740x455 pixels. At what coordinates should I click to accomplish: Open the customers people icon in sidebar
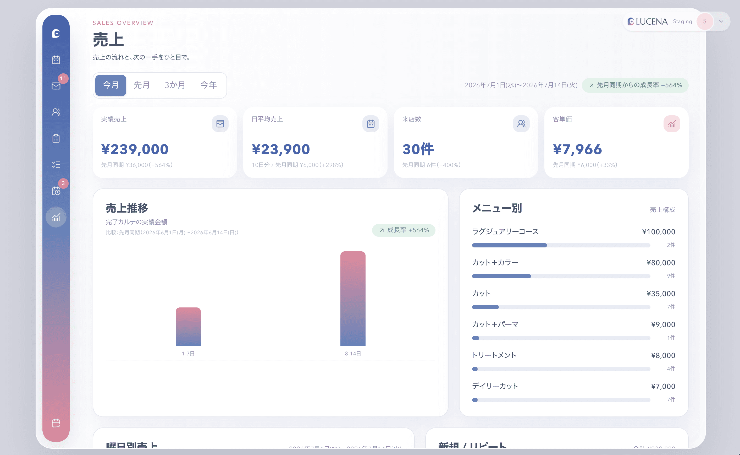(56, 112)
